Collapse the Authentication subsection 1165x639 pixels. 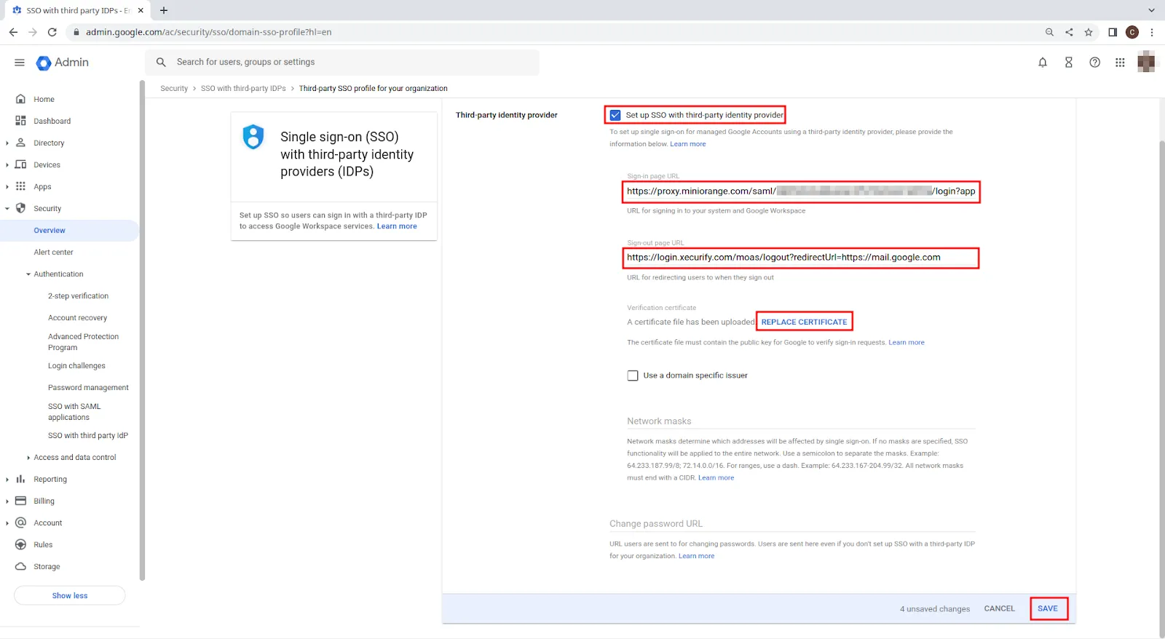(28, 274)
